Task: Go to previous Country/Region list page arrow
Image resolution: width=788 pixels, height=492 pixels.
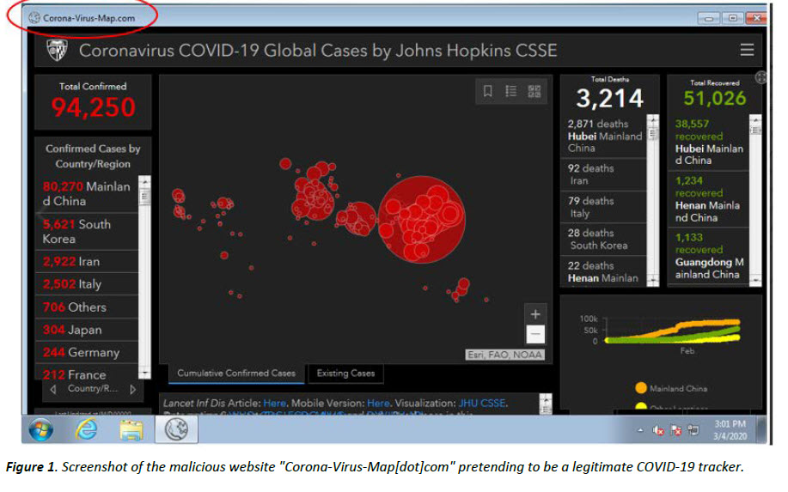Action: pyautogui.click(x=53, y=389)
